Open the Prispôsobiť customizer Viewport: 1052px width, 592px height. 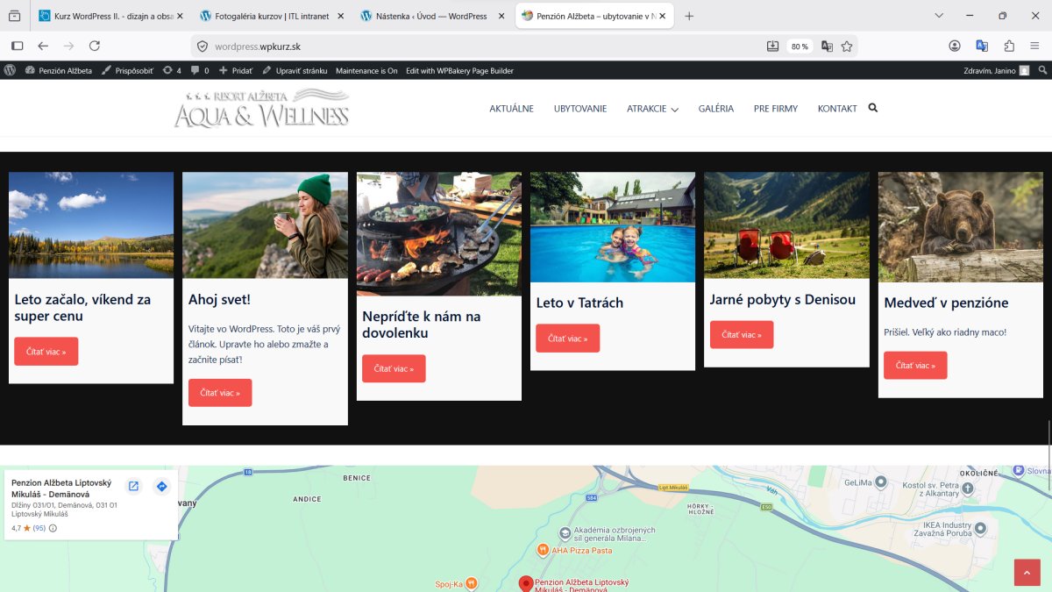(x=127, y=70)
